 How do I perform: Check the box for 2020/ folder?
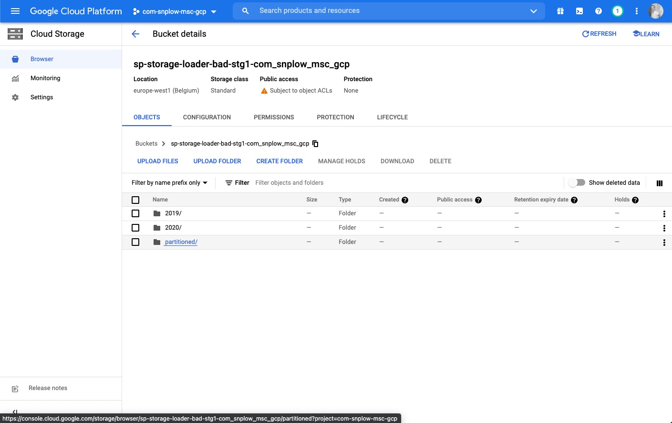click(x=135, y=228)
